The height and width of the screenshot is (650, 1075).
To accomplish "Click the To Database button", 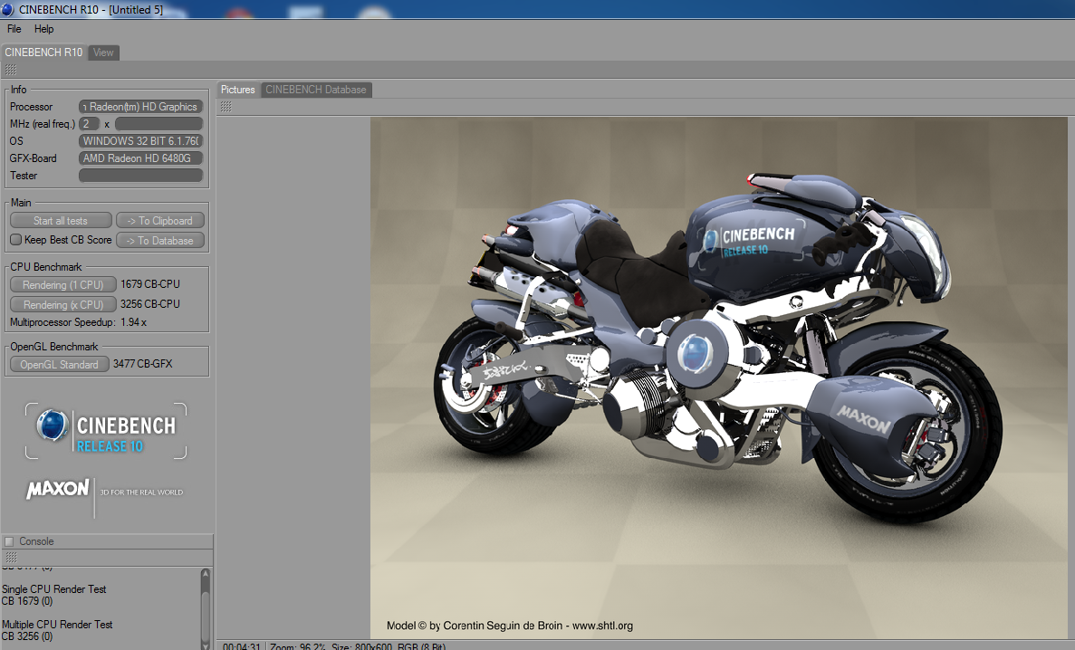I will [159, 240].
